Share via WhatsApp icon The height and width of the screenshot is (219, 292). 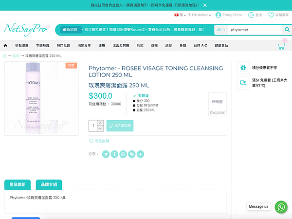point(123,154)
